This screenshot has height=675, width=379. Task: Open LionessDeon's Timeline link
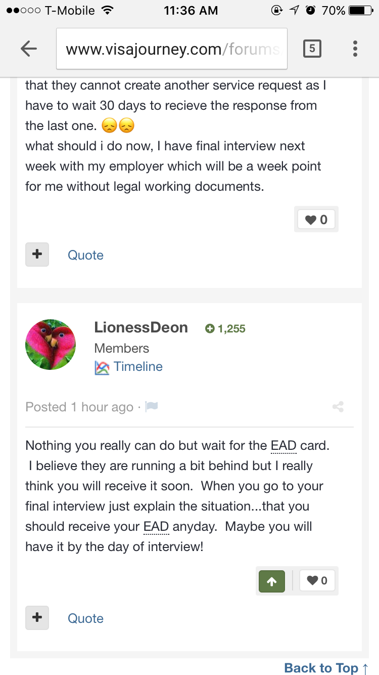pos(138,367)
